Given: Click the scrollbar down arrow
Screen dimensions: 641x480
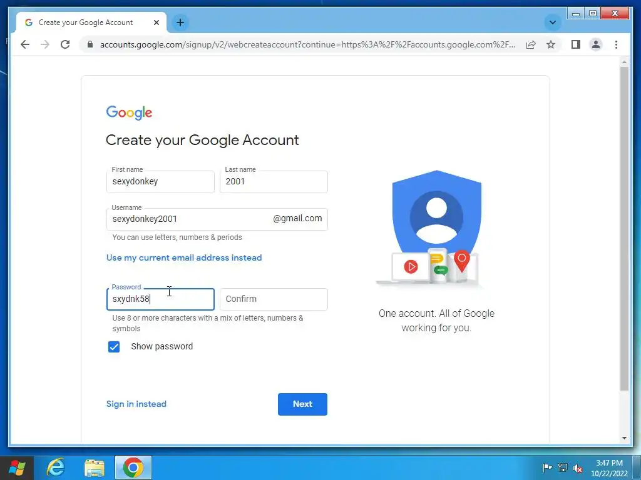Looking at the screenshot, I should (x=624, y=438).
